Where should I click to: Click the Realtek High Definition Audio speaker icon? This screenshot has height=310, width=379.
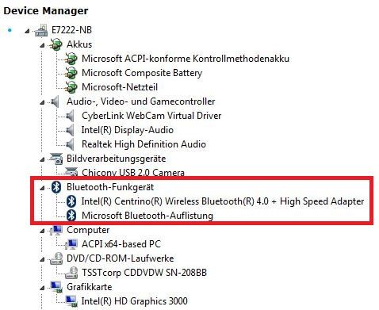pos(70,144)
